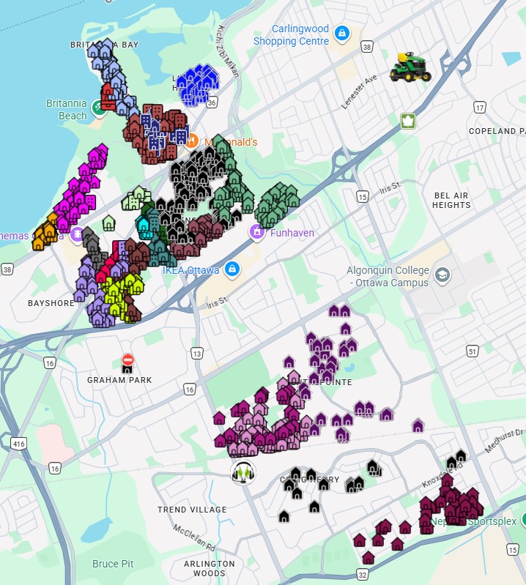Click the green lawn tractor marker
Viewport: 526px width, 585px height.
[410, 67]
